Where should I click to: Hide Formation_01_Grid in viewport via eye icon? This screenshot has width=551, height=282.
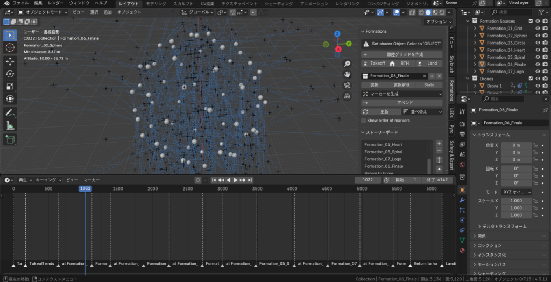point(538,29)
